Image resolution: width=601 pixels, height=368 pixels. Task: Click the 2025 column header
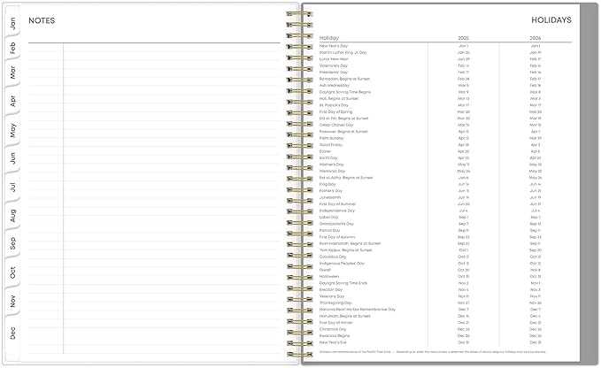click(464, 38)
